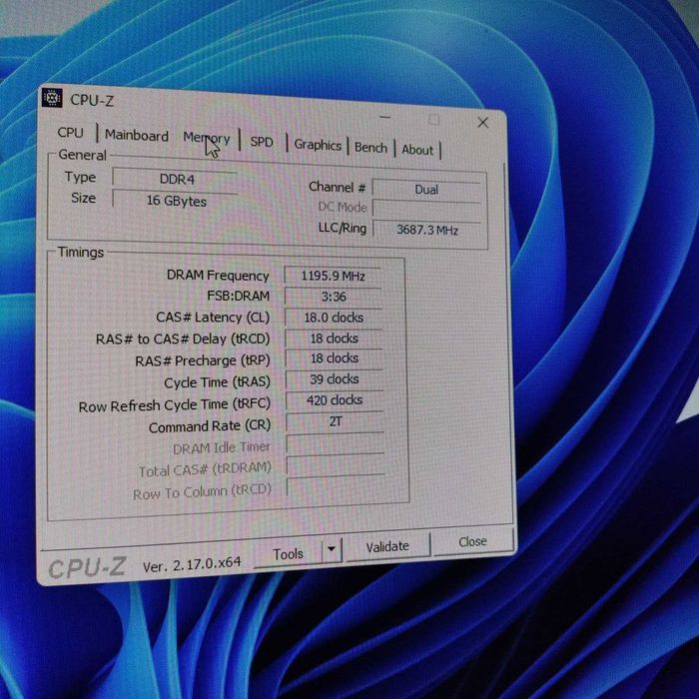
Task: Click the 18.0 clocks CAS Latency value
Action: pos(334,318)
